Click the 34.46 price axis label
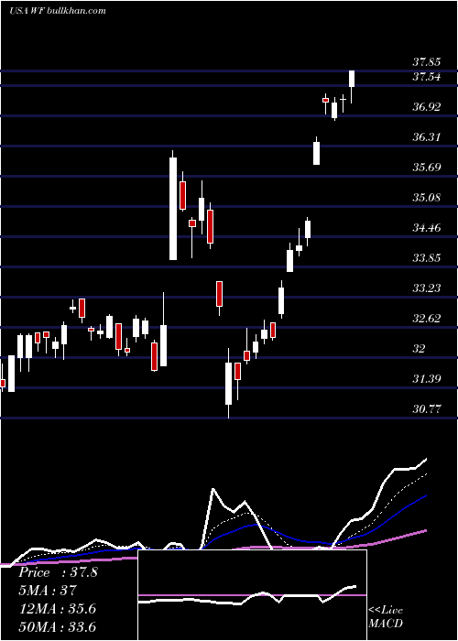 coord(426,228)
